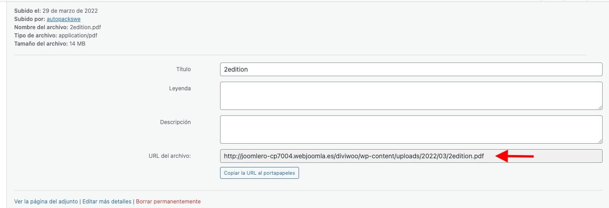This screenshot has height=208, width=609.
Task: Click inside the Descripción text area
Action: tap(411, 130)
